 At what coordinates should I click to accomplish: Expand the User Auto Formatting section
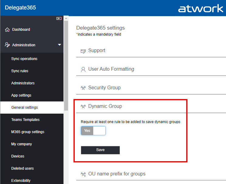click(x=111, y=69)
